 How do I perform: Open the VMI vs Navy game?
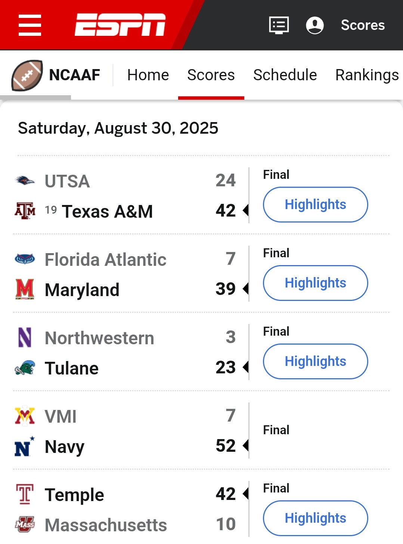(276, 430)
